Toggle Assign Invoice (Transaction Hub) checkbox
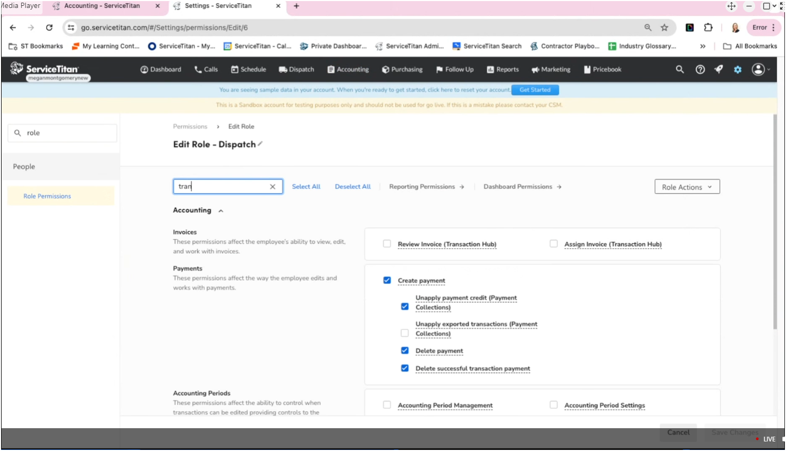Image resolution: width=786 pixels, height=451 pixels. coord(554,244)
